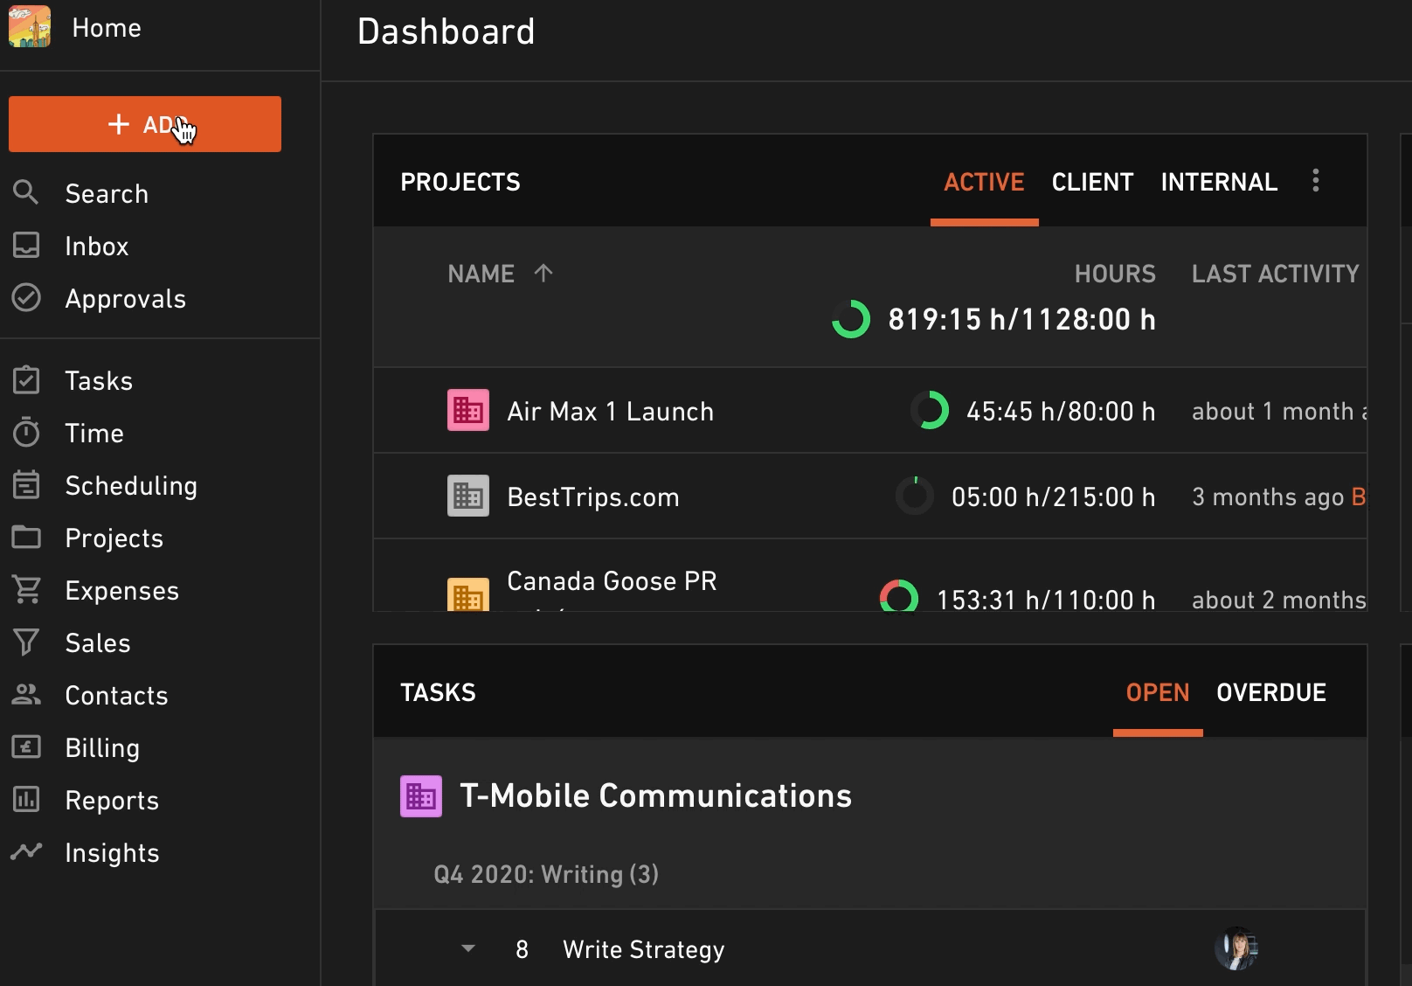Image resolution: width=1412 pixels, height=986 pixels.
Task: Click the orange Canada Goose PR project icon
Action: pos(468,594)
